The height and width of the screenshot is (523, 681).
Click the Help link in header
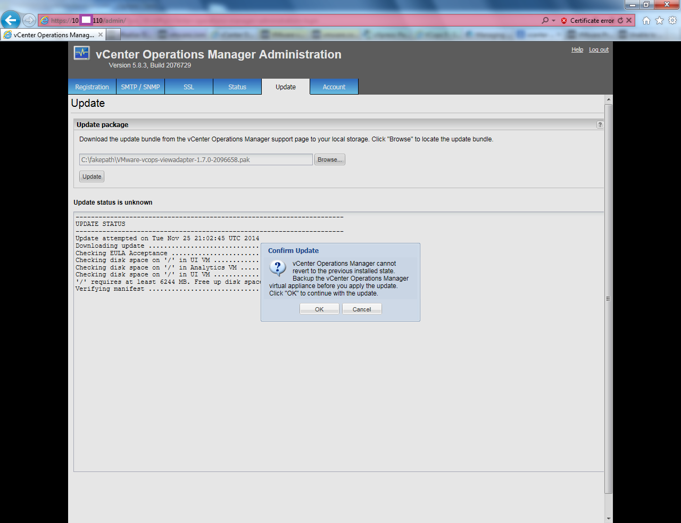point(577,49)
